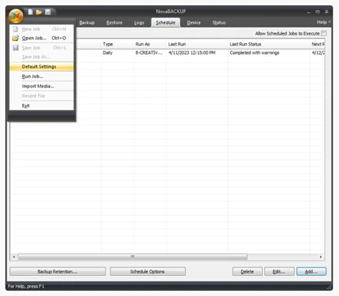Click the save disk icon in quick toolbar
Screen dimensions: 339x296
(x=48, y=12)
